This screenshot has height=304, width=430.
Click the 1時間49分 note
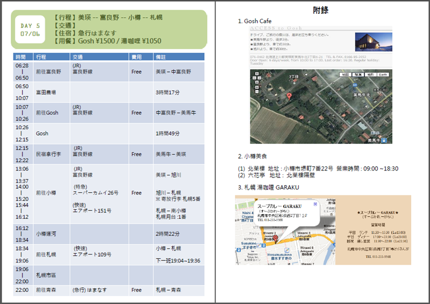pos(168,133)
